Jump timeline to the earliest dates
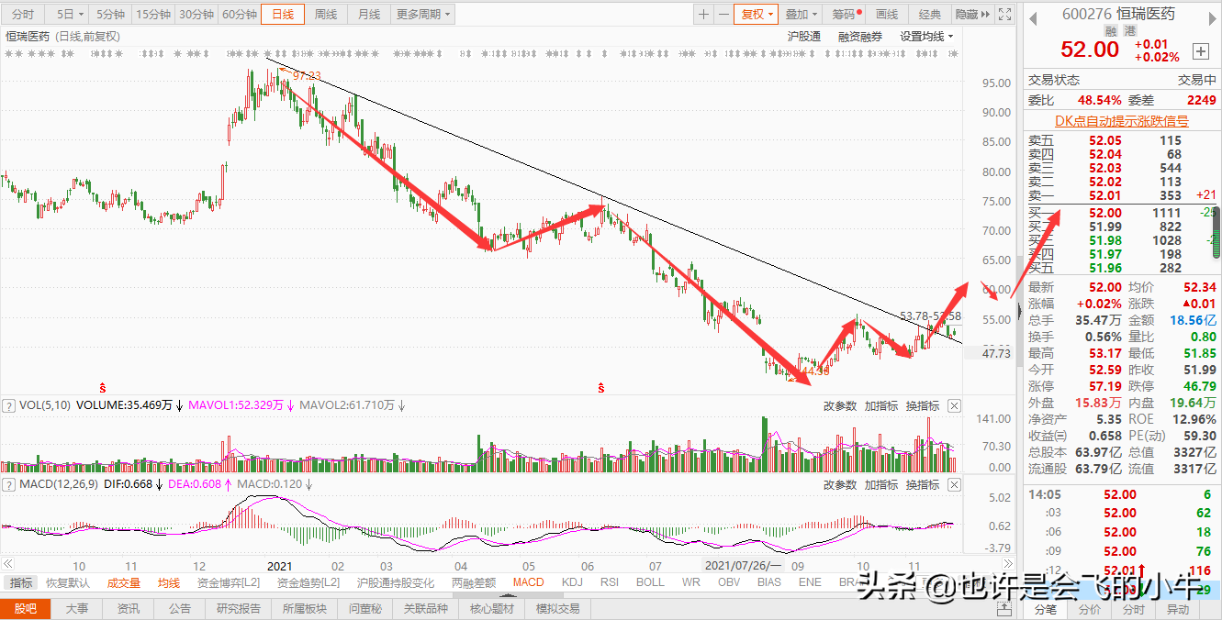This screenshot has width=1222, height=620. click(6, 566)
